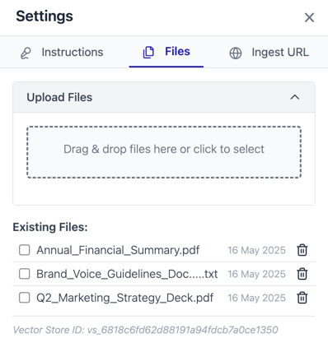Click trash icon for Brand_Voice_Guidelines_Doc file
The width and height of the screenshot is (328, 352).
coord(302,274)
